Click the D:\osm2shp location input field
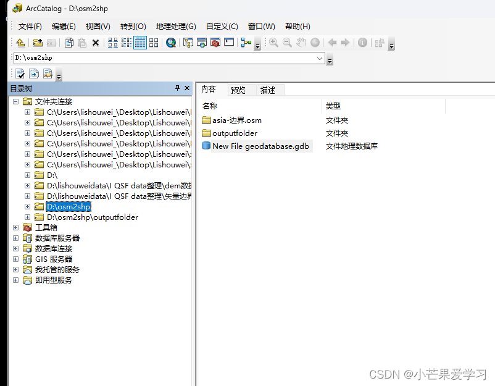495x386 pixels. click(164, 58)
